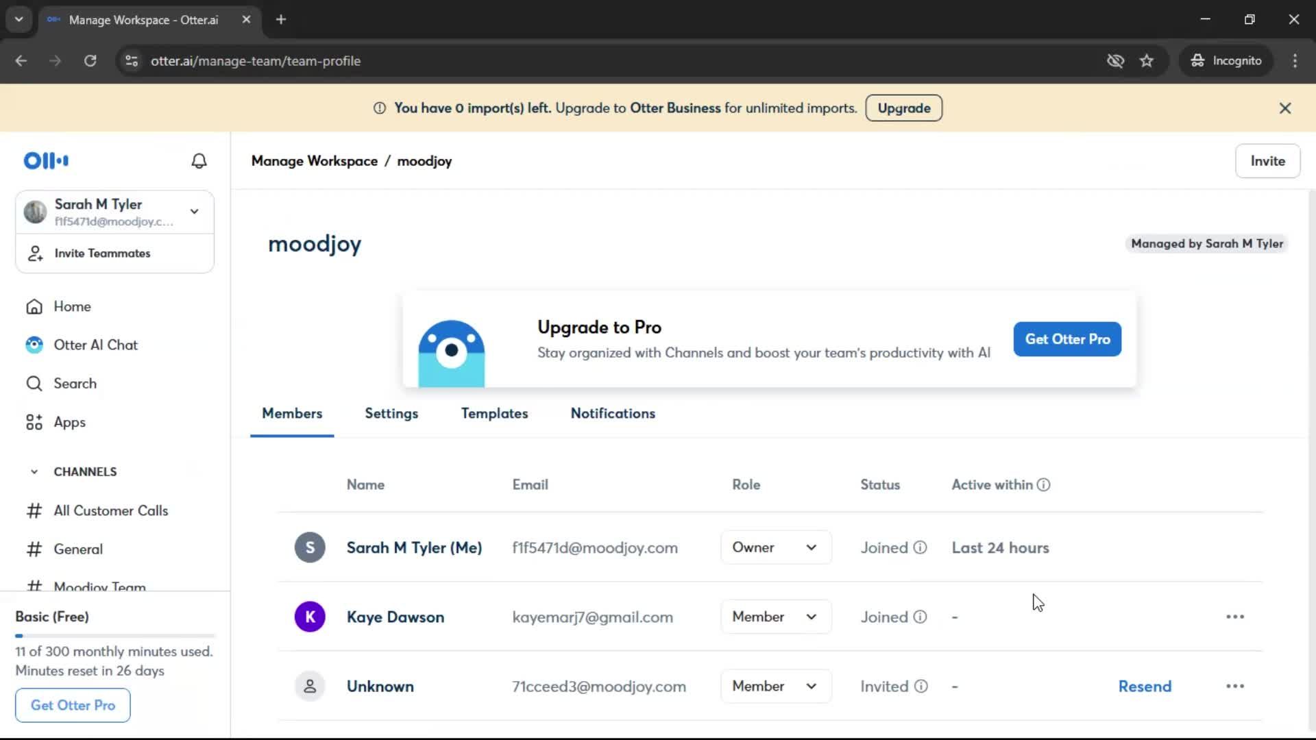
Task: Click Manage Workspace breadcrumb
Action: pos(314,161)
